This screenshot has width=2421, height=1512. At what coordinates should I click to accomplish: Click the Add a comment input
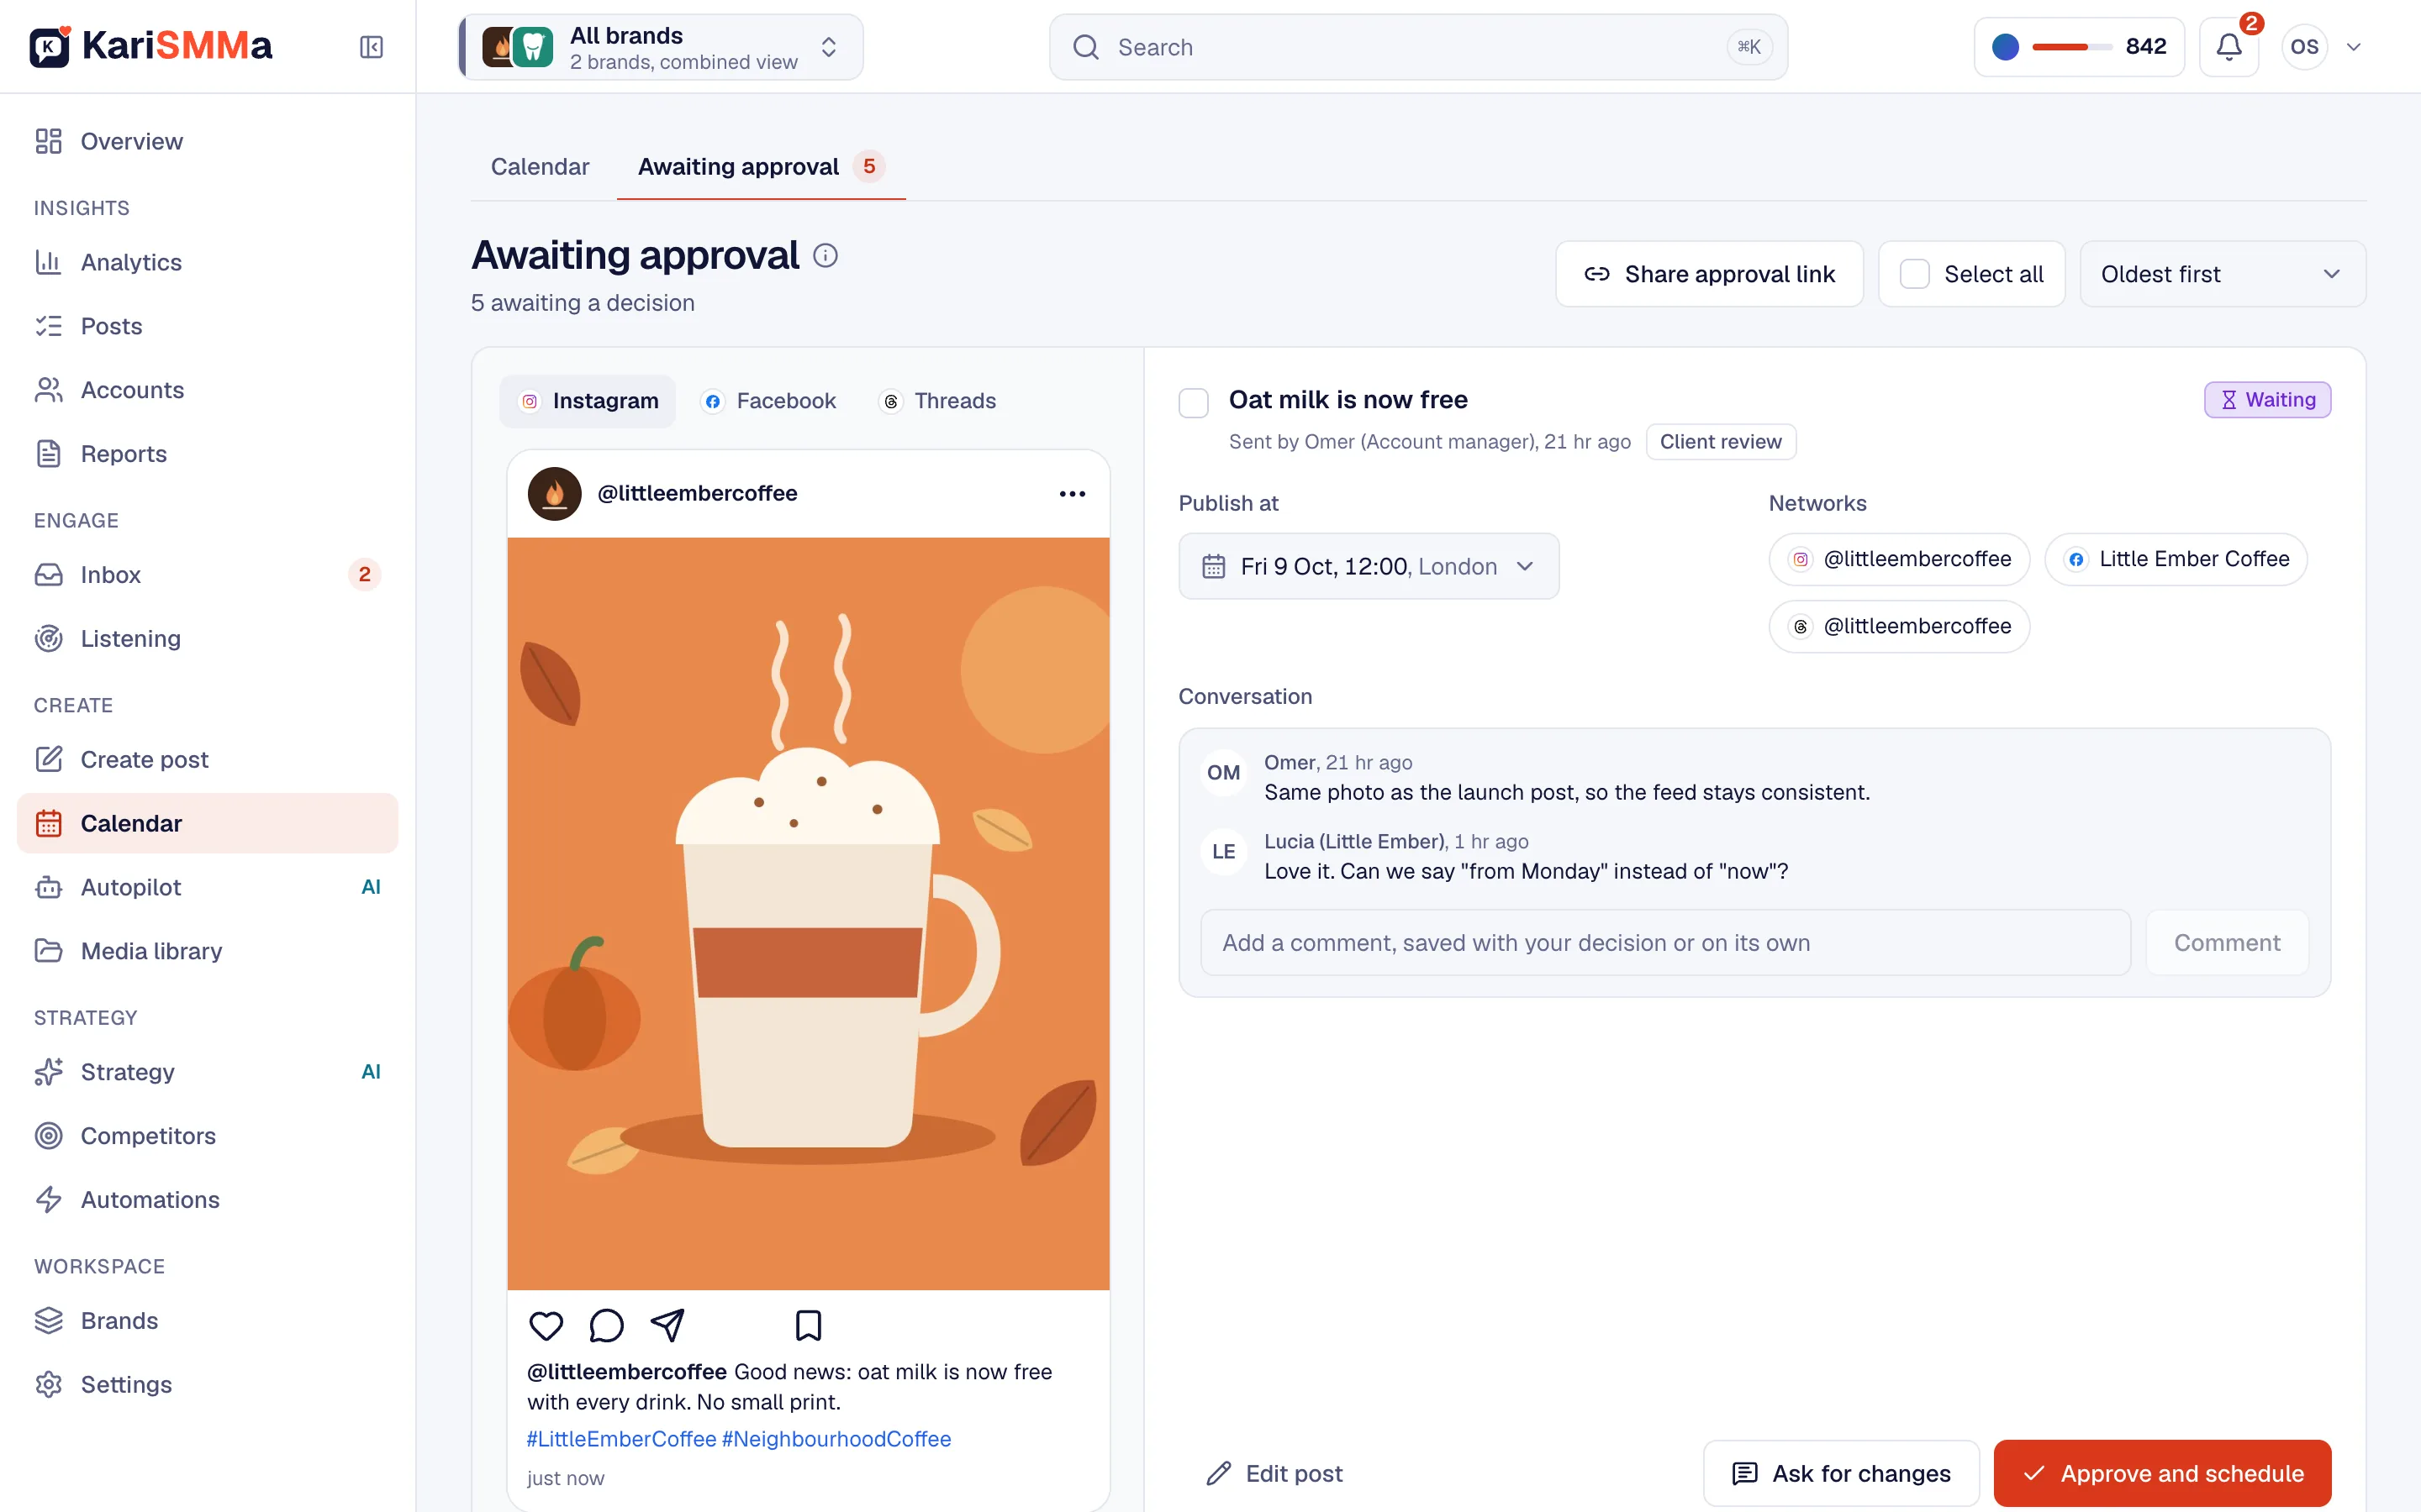point(1665,942)
